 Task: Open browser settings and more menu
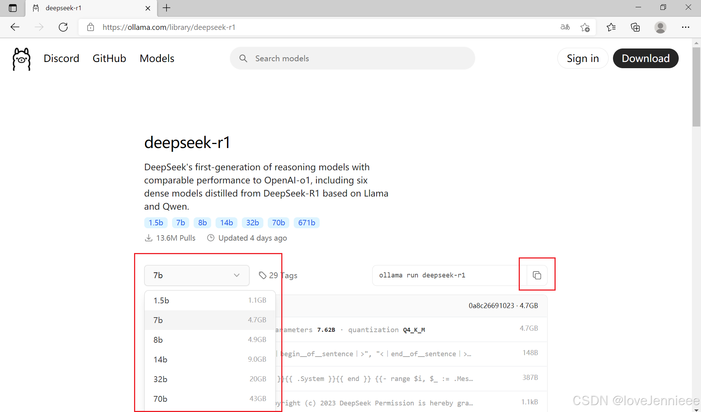685,27
